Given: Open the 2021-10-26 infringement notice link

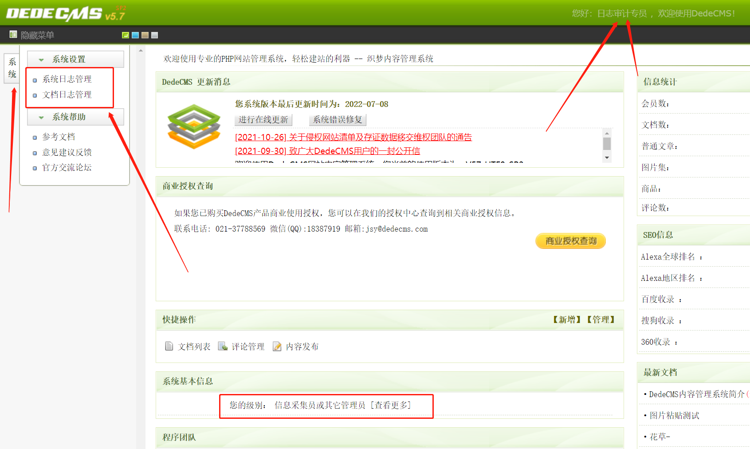Looking at the screenshot, I should coord(353,137).
